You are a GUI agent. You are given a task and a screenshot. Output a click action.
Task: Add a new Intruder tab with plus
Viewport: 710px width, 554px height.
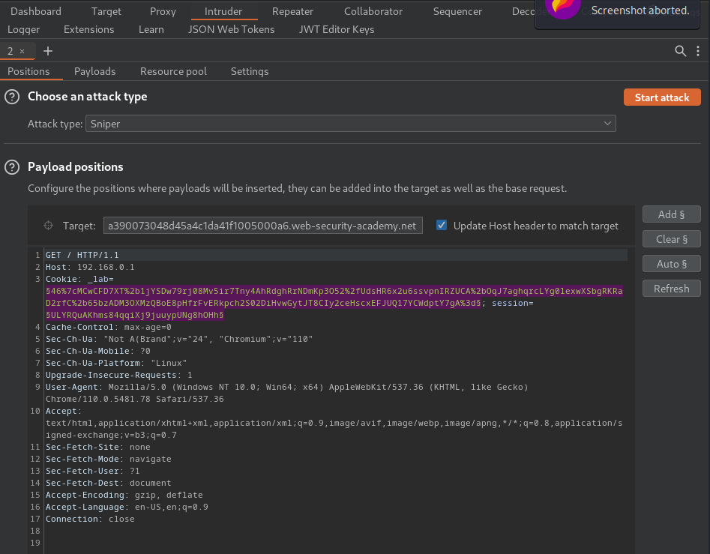point(47,51)
